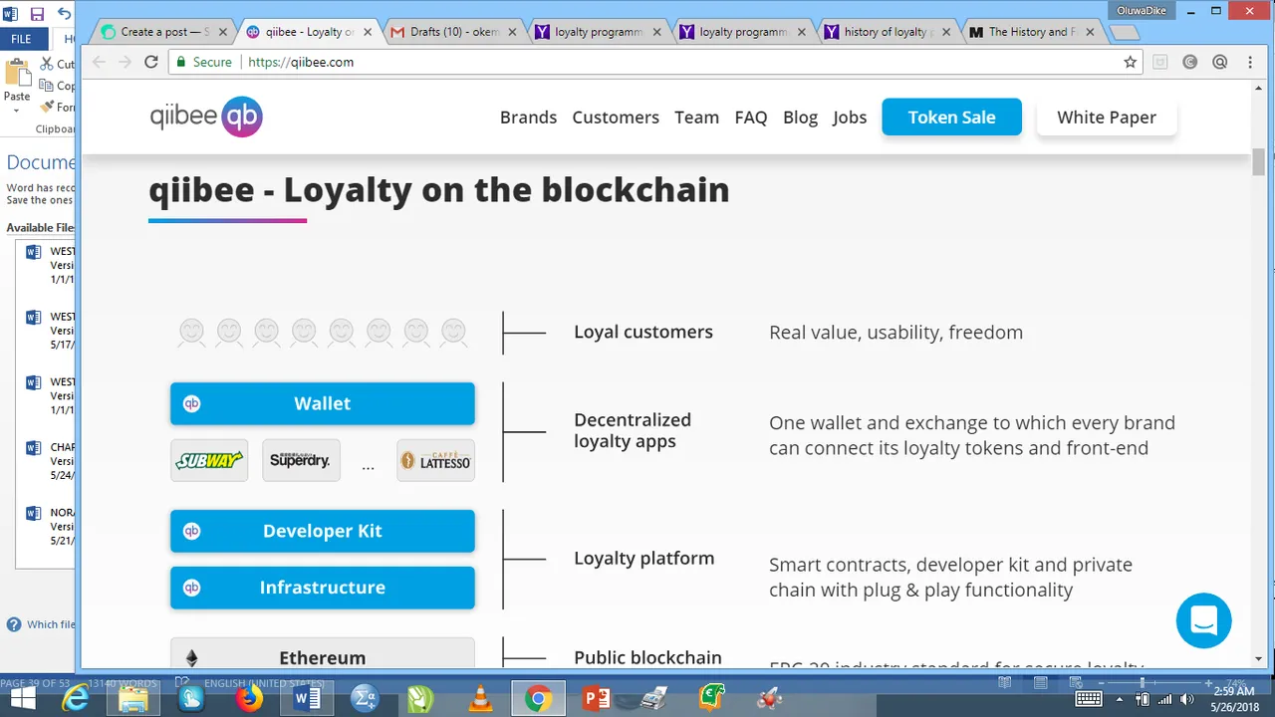Open the Intercom chat bubble
The width and height of the screenshot is (1275, 717).
coord(1203,620)
